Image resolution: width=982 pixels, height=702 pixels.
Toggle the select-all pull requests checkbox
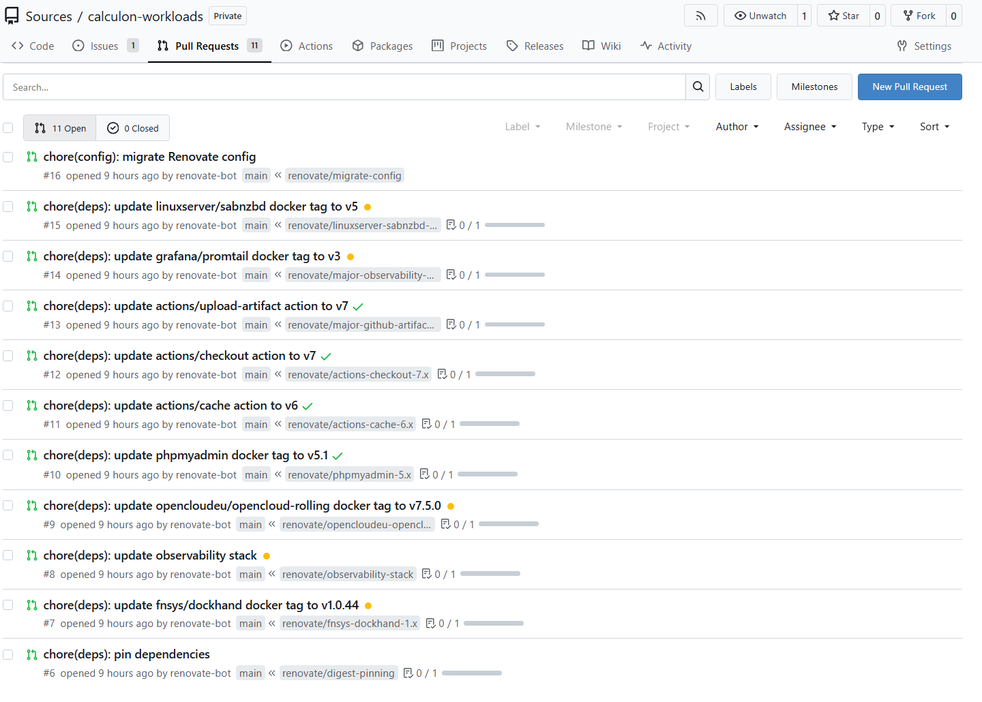pos(8,127)
